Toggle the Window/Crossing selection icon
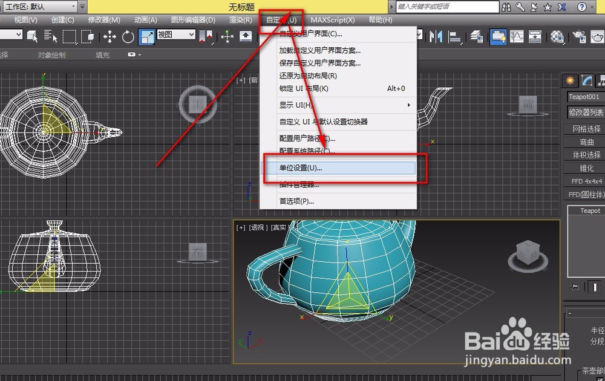 coord(88,37)
